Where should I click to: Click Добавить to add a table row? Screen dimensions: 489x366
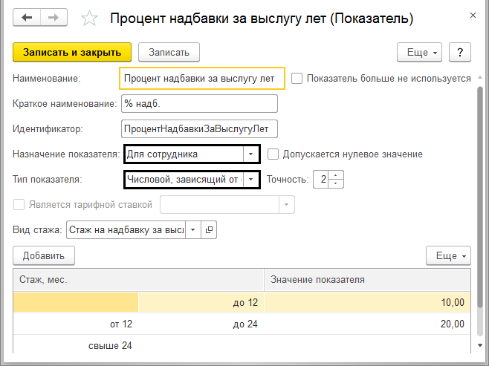pyautogui.click(x=44, y=255)
